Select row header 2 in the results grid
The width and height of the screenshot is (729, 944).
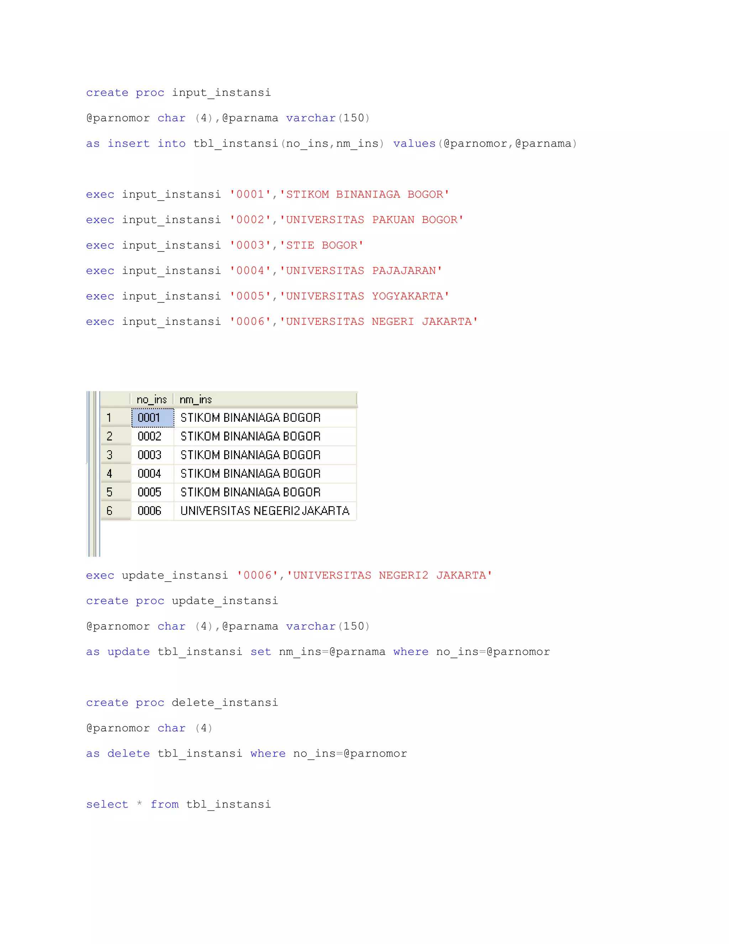(116, 437)
